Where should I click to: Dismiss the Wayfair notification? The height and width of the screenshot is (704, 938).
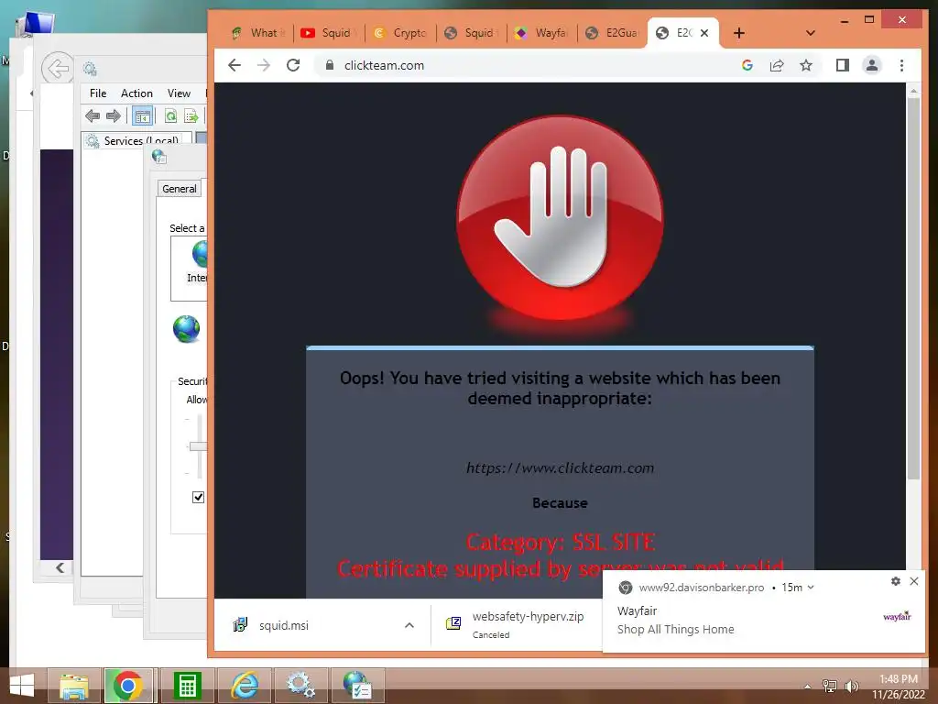pyautogui.click(x=914, y=581)
